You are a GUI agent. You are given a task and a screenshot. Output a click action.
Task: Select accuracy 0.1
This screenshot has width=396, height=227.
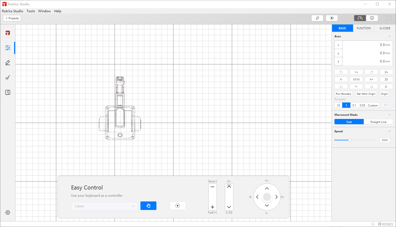(354, 105)
